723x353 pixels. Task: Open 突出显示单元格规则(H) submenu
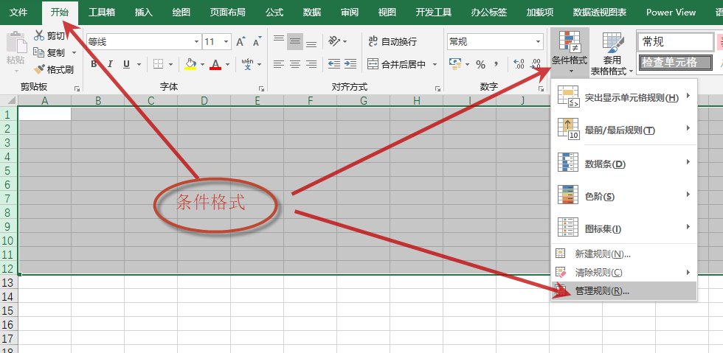624,97
